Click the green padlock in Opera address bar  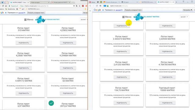point(108,6)
